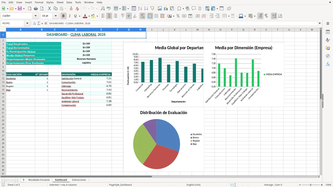Click Format as Percent icon

coord(178,16)
